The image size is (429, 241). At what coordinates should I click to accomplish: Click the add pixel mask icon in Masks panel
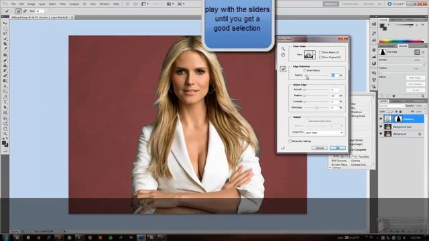(x=417, y=52)
